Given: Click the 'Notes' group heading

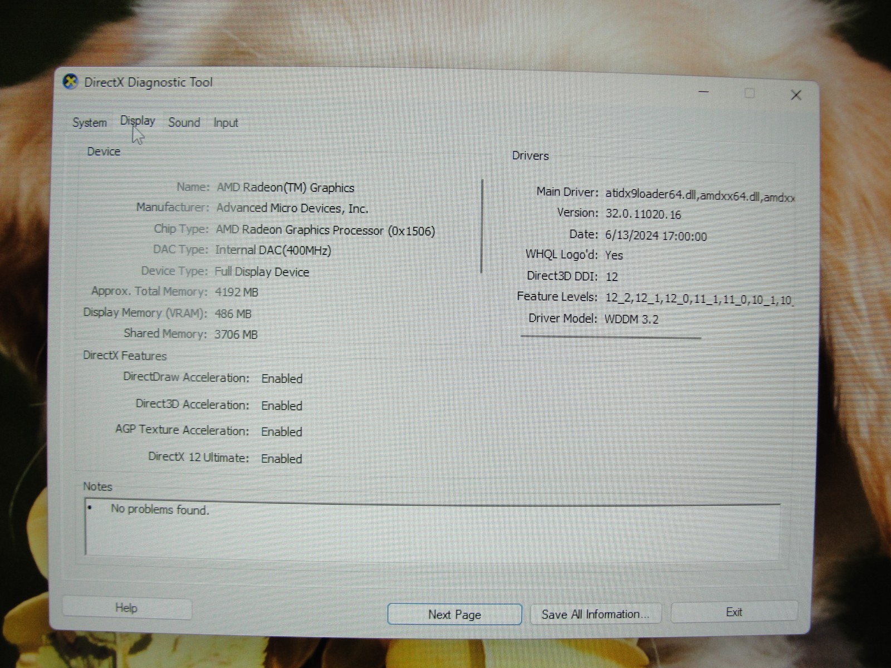Looking at the screenshot, I should point(97,487).
